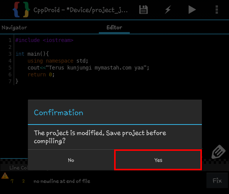Click the #include <iostream> code line

tap(44, 40)
